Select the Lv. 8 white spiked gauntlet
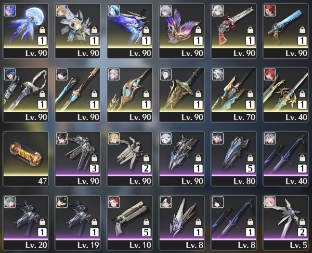312x253 pixels. (x=181, y=222)
